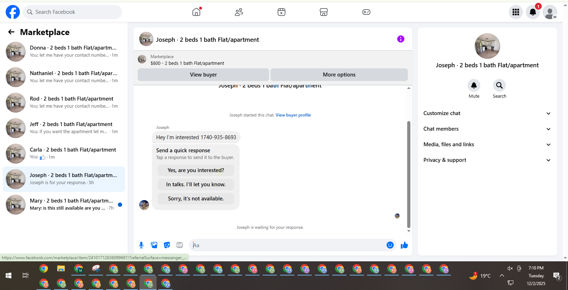Image resolution: width=568 pixels, height=290 pixels.
Task: Open the Windows Start button
Action: [x=9, y=275]
